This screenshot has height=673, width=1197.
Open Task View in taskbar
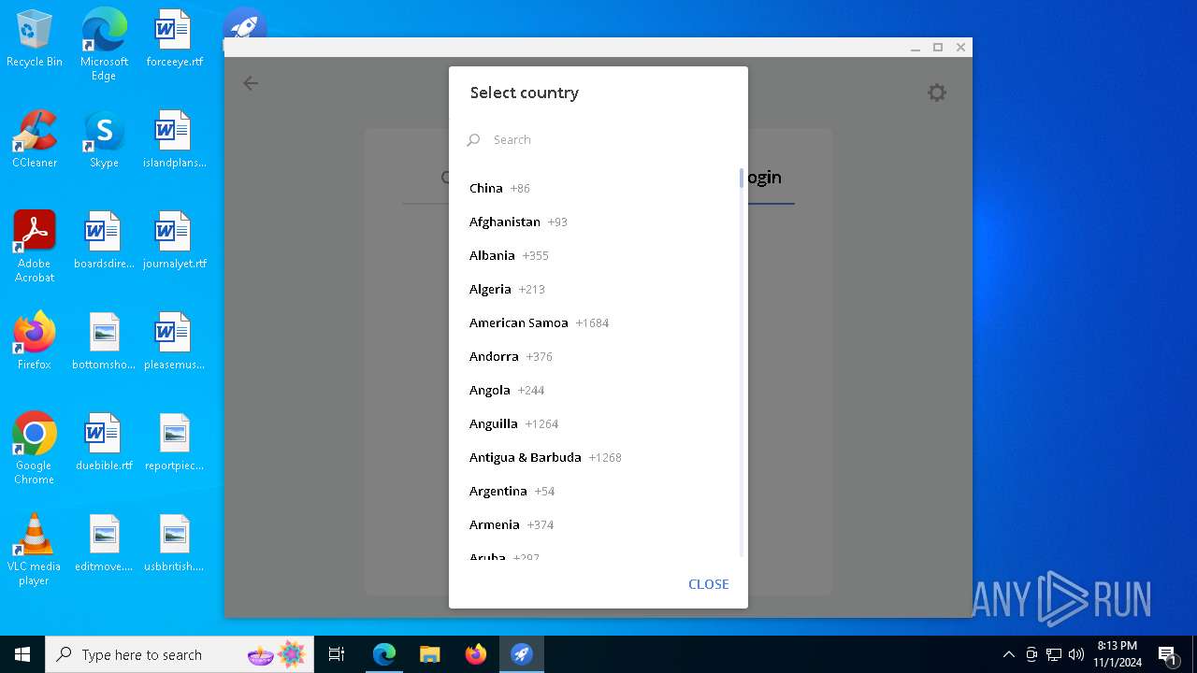click(337, 654)
